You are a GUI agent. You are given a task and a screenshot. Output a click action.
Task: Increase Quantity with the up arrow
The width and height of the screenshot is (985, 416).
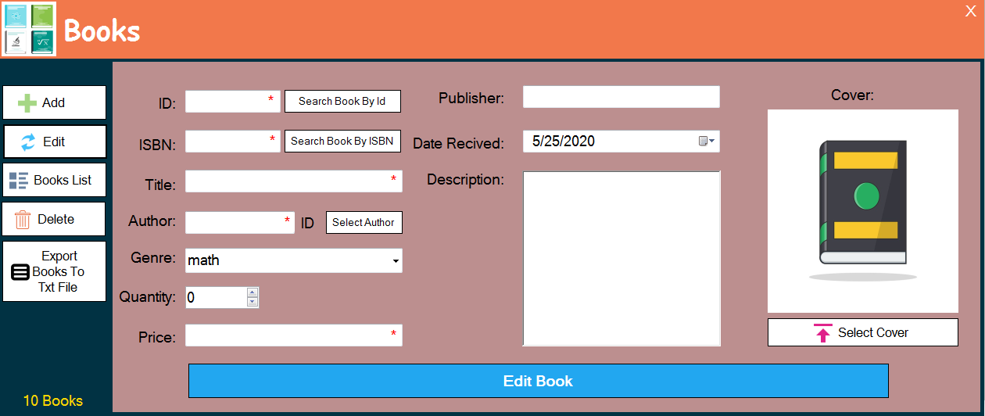tap(252, 292)
